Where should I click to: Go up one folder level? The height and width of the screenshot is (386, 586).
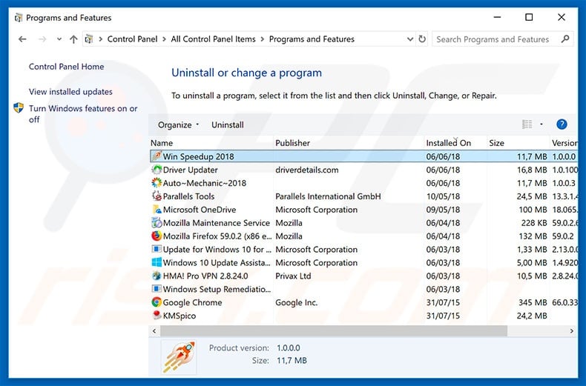(73, 39)
